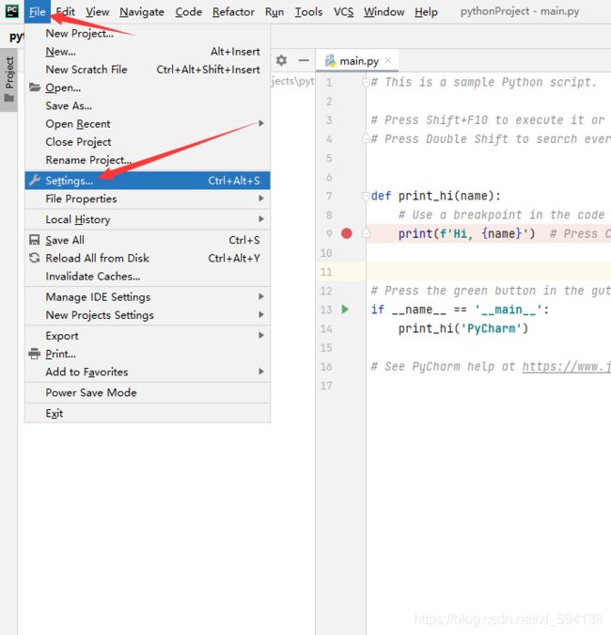Toggle Power Save Mode
The image size is (611, 635).
coord(148,393)
